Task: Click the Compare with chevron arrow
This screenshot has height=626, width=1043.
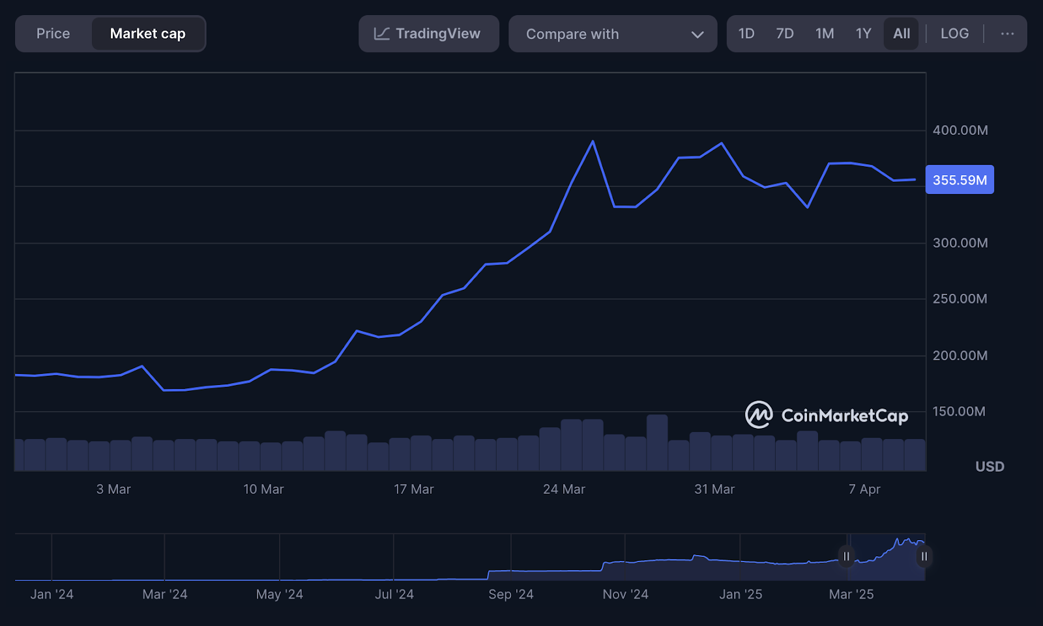Action: point(698,35)
